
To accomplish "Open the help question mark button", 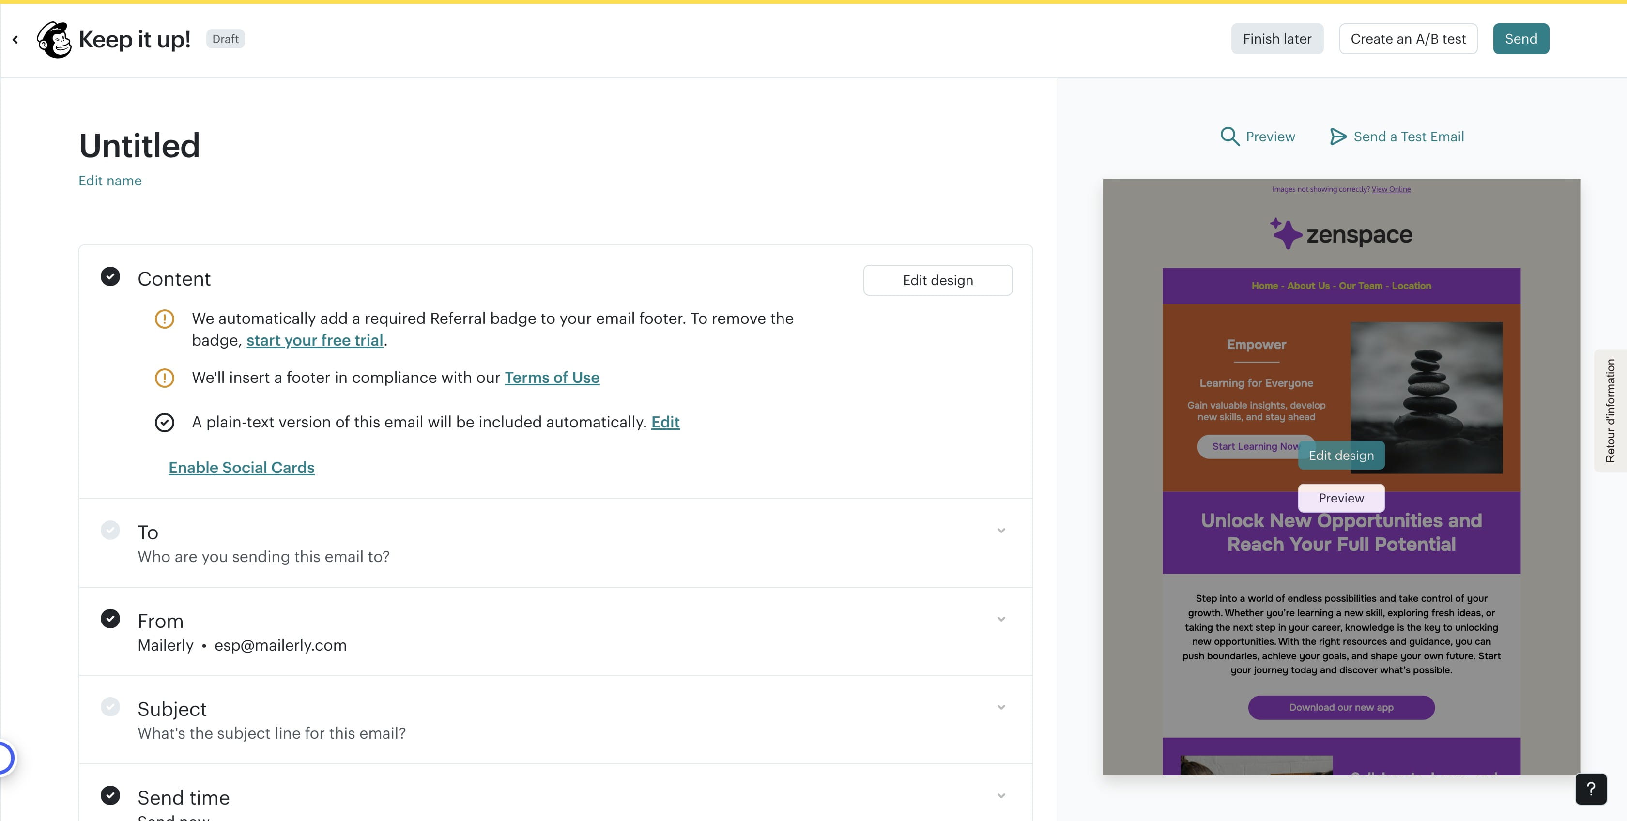I will coord(1590,788).
